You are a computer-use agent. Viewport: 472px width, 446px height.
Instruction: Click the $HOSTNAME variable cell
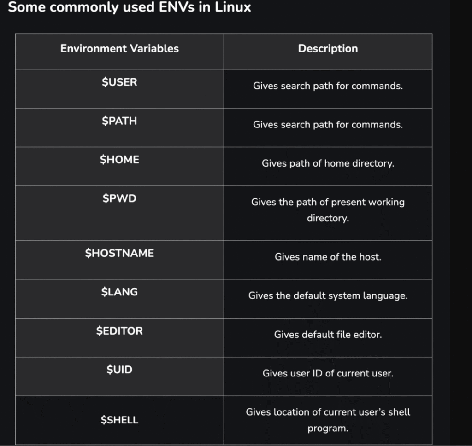[x=119, y=253]
